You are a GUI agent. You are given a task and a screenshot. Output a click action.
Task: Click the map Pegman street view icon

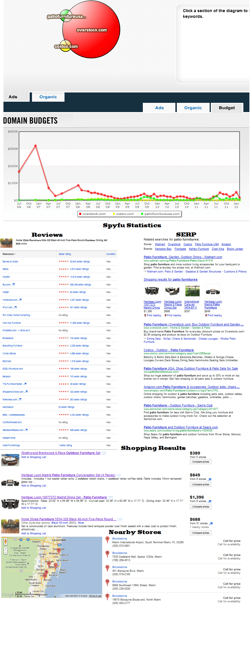5,542
